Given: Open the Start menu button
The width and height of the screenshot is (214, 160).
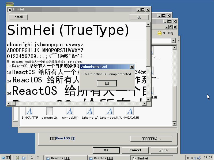Looking at the screenshot, I should [6, 158].
